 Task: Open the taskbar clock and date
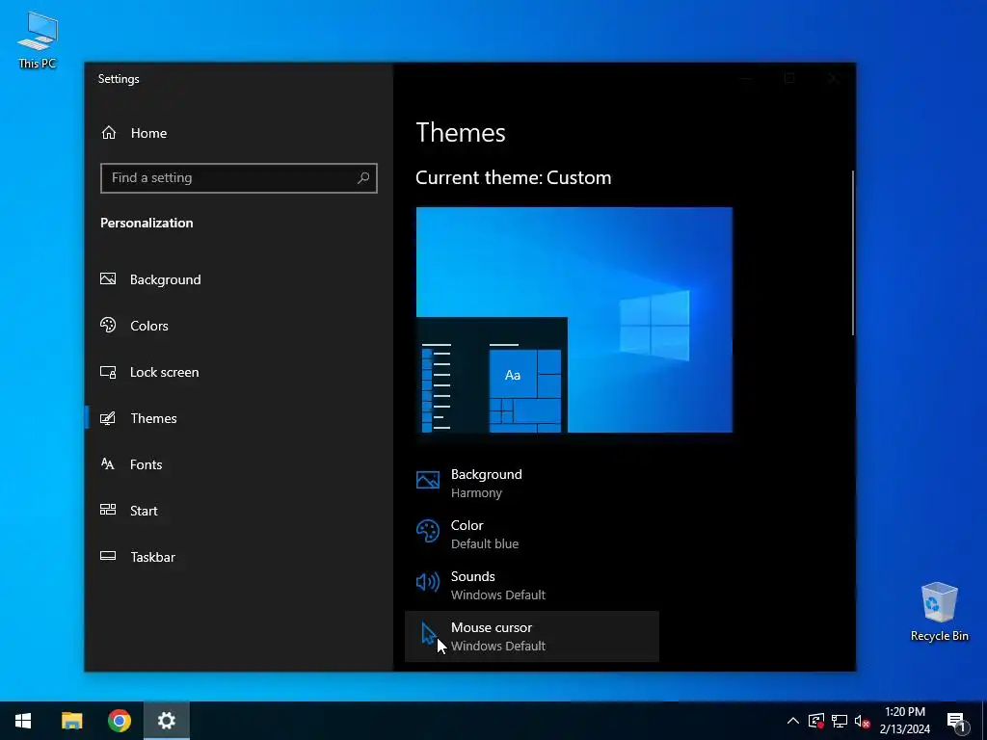coord(904,721)
